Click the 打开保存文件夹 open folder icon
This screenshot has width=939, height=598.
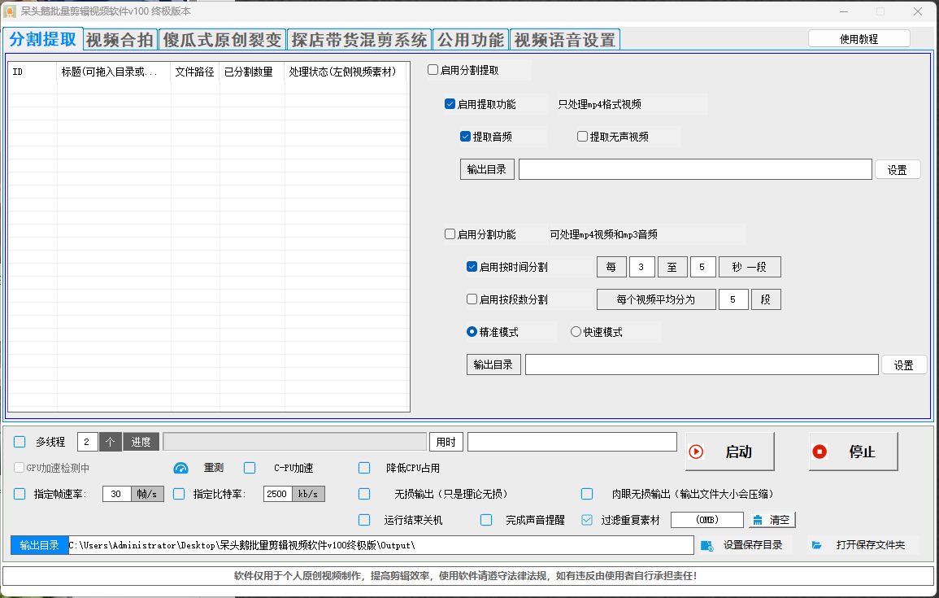pyautogui.click(x=817, y=545)
